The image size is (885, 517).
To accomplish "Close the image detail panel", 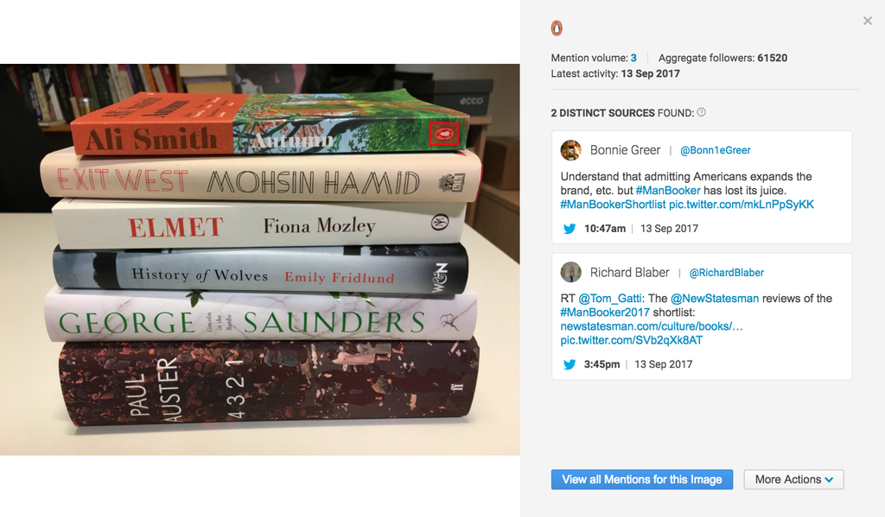I will coord(868,21).
